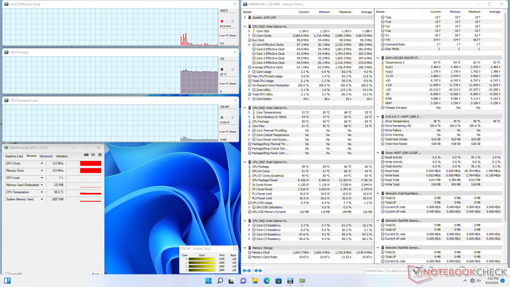Click the HWiNFO collapse columns arrows icon
Screen dimensions: 510x287
[258, 271]
